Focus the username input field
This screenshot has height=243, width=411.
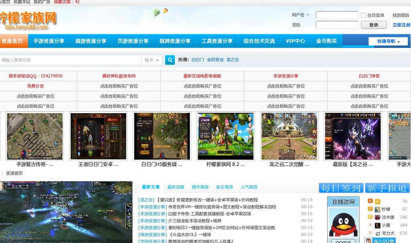[x=337, y=15]
